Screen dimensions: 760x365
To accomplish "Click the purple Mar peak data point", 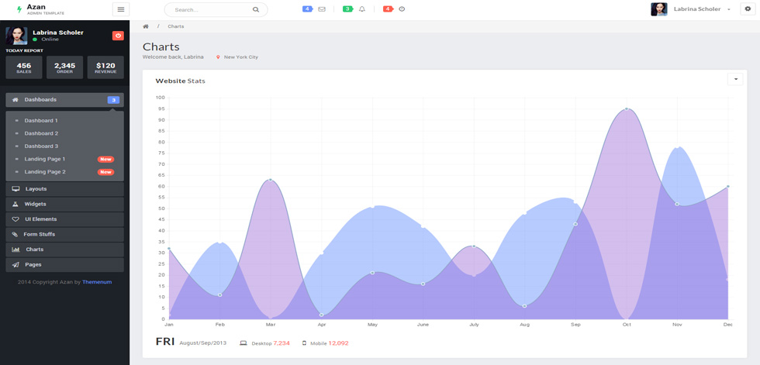I will [x=271, y=180].
